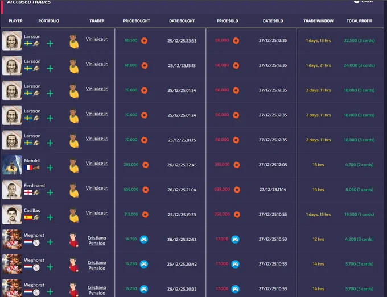387x297 pixels.
Task: Select the 1 days, 21 hrs trade window
Action: point(318,65)
